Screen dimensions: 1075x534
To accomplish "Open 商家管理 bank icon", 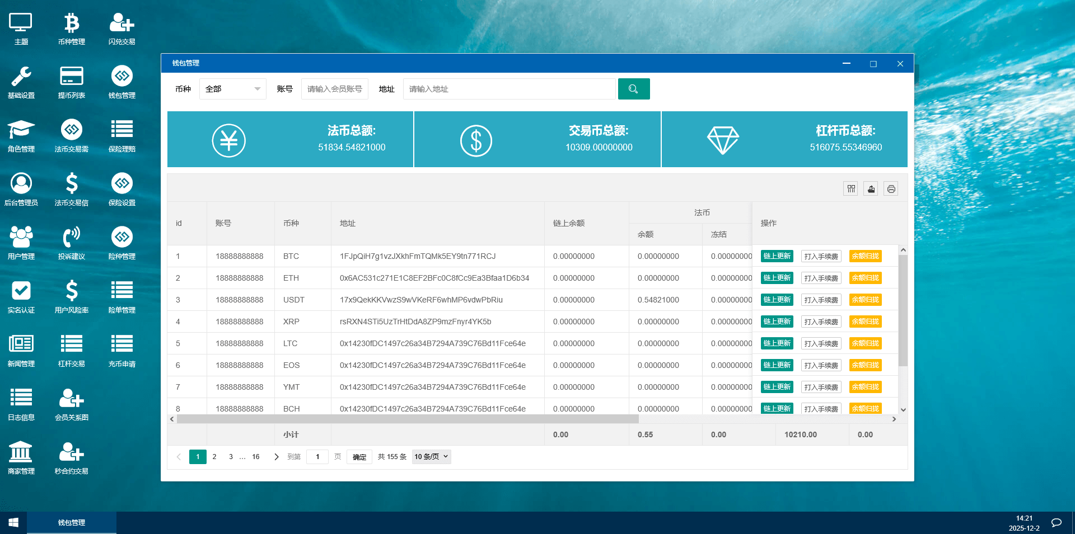I will [21, 458].
